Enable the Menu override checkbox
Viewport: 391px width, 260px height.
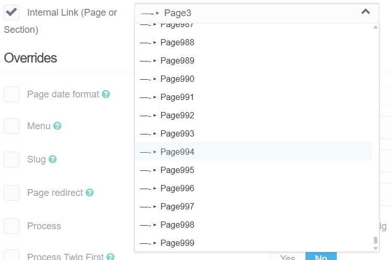tap(11, 126)
